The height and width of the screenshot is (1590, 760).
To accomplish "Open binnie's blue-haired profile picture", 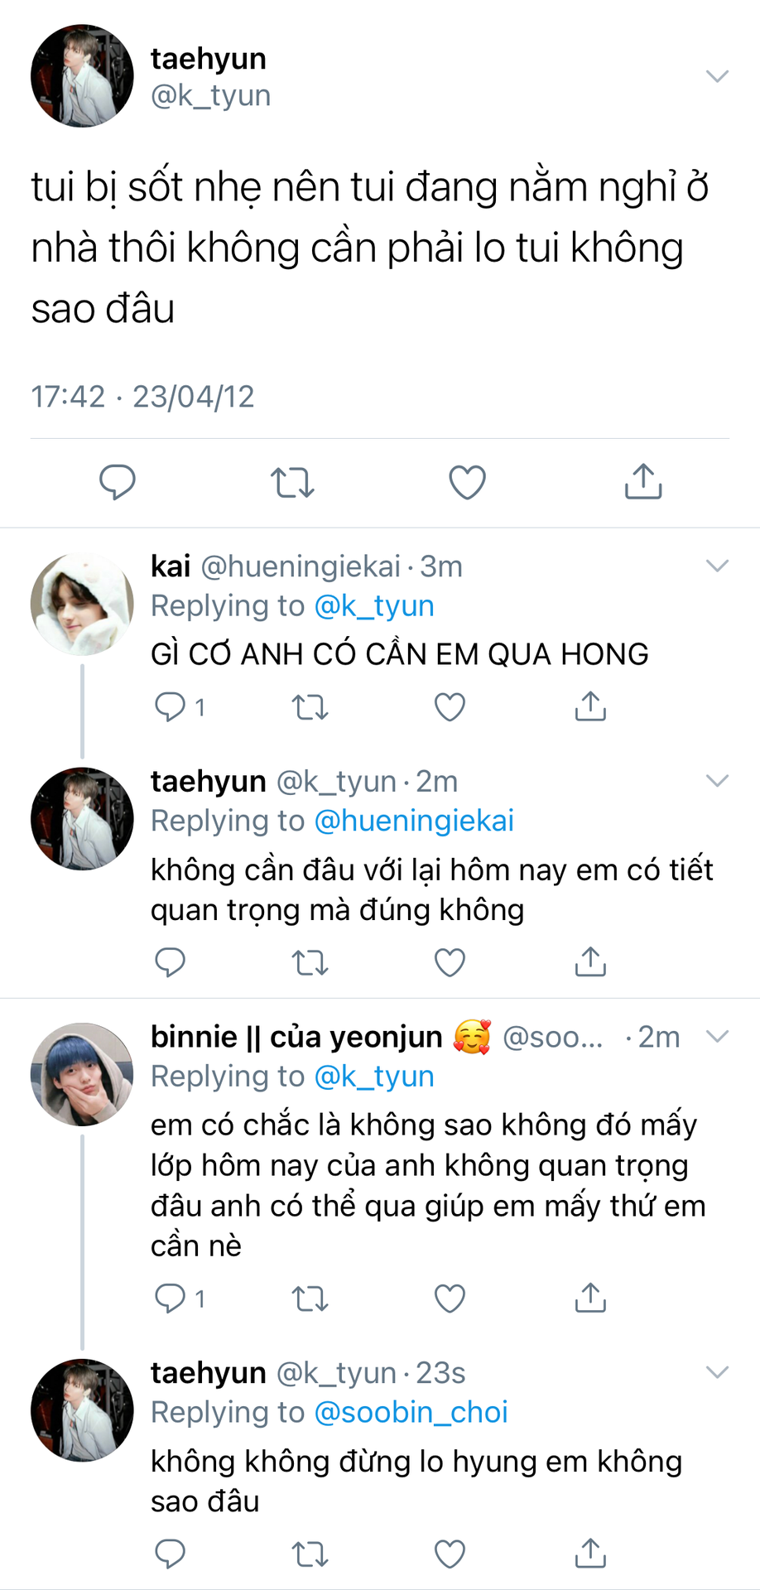I will click(x=82, y=1074).
